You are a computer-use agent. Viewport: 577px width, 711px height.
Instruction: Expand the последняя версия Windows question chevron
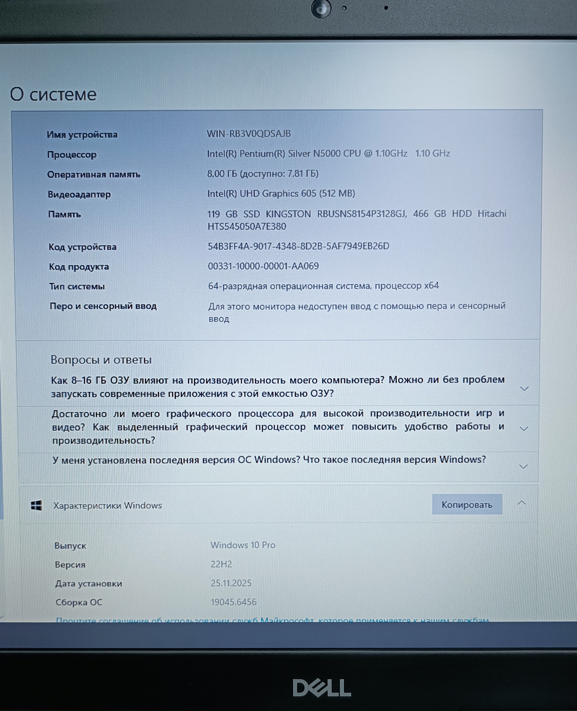523,467
